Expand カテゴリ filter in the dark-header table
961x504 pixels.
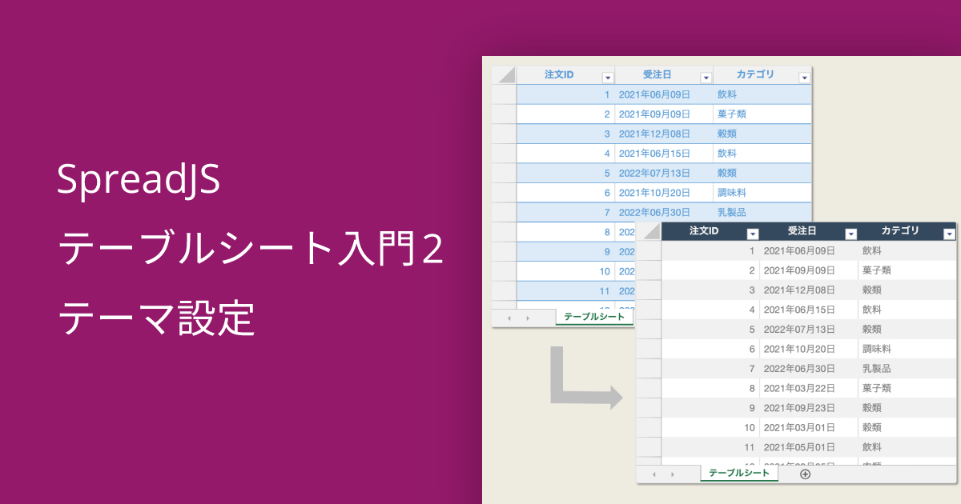click(x=949, y=234)
